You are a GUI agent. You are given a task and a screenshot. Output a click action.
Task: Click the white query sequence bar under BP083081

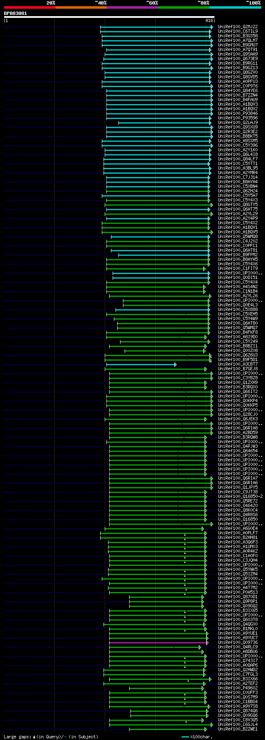(109, 17)
